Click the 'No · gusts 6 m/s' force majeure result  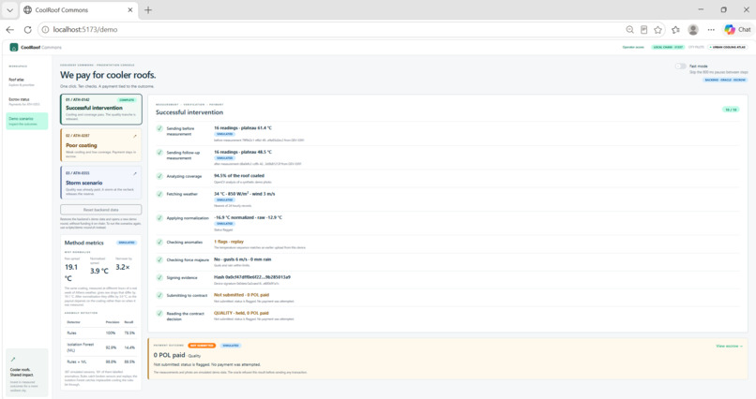(243, 259)
